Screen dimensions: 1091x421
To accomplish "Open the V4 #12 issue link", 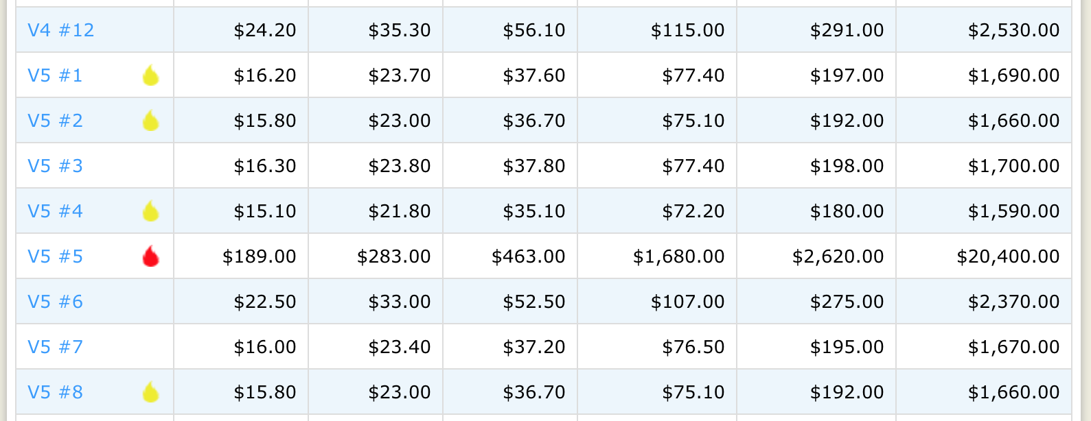I will click(x=61, y=30).
